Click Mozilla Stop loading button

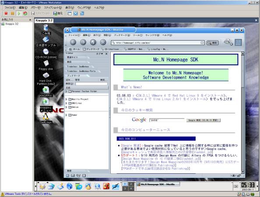tap(103, 42)
